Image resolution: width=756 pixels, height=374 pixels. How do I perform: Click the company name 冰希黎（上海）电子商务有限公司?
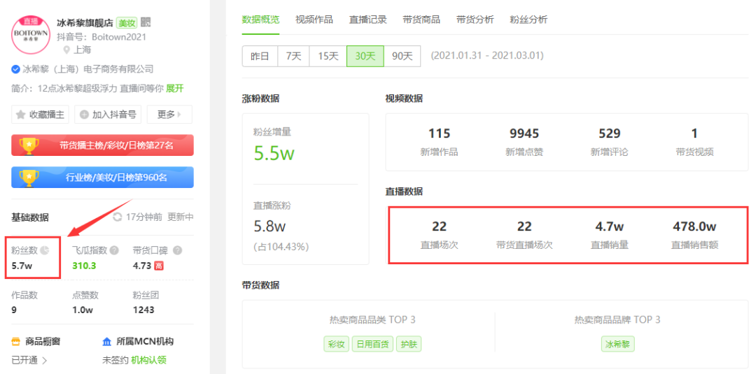click(87, 70)
